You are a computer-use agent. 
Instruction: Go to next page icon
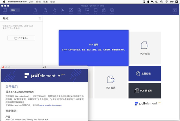(45, 10)
